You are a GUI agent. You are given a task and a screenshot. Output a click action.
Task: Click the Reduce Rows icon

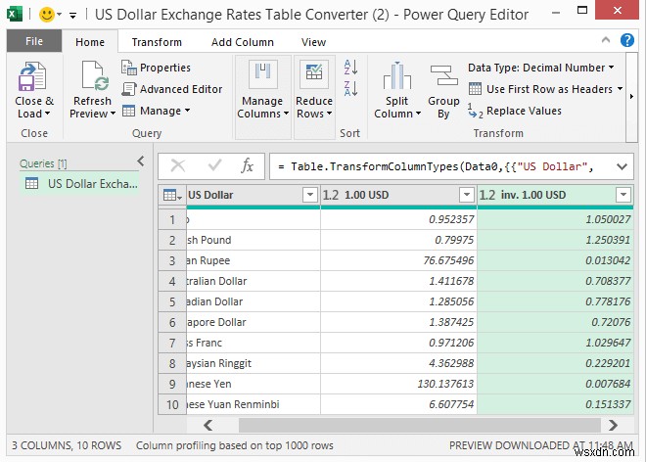[x=314, y=73]
